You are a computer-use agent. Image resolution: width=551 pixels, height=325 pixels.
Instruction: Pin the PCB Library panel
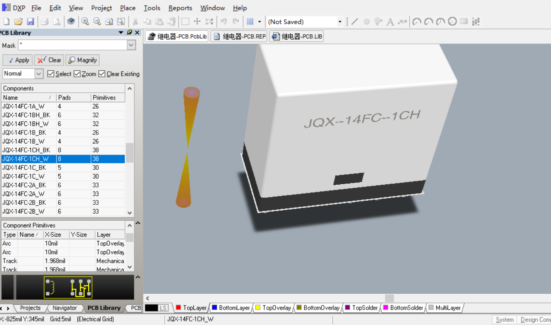pos(130,32)
